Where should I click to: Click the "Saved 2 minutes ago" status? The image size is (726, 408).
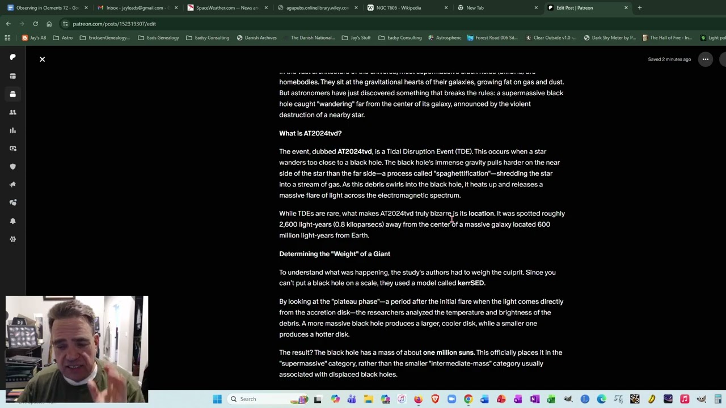tap(669, 59)
